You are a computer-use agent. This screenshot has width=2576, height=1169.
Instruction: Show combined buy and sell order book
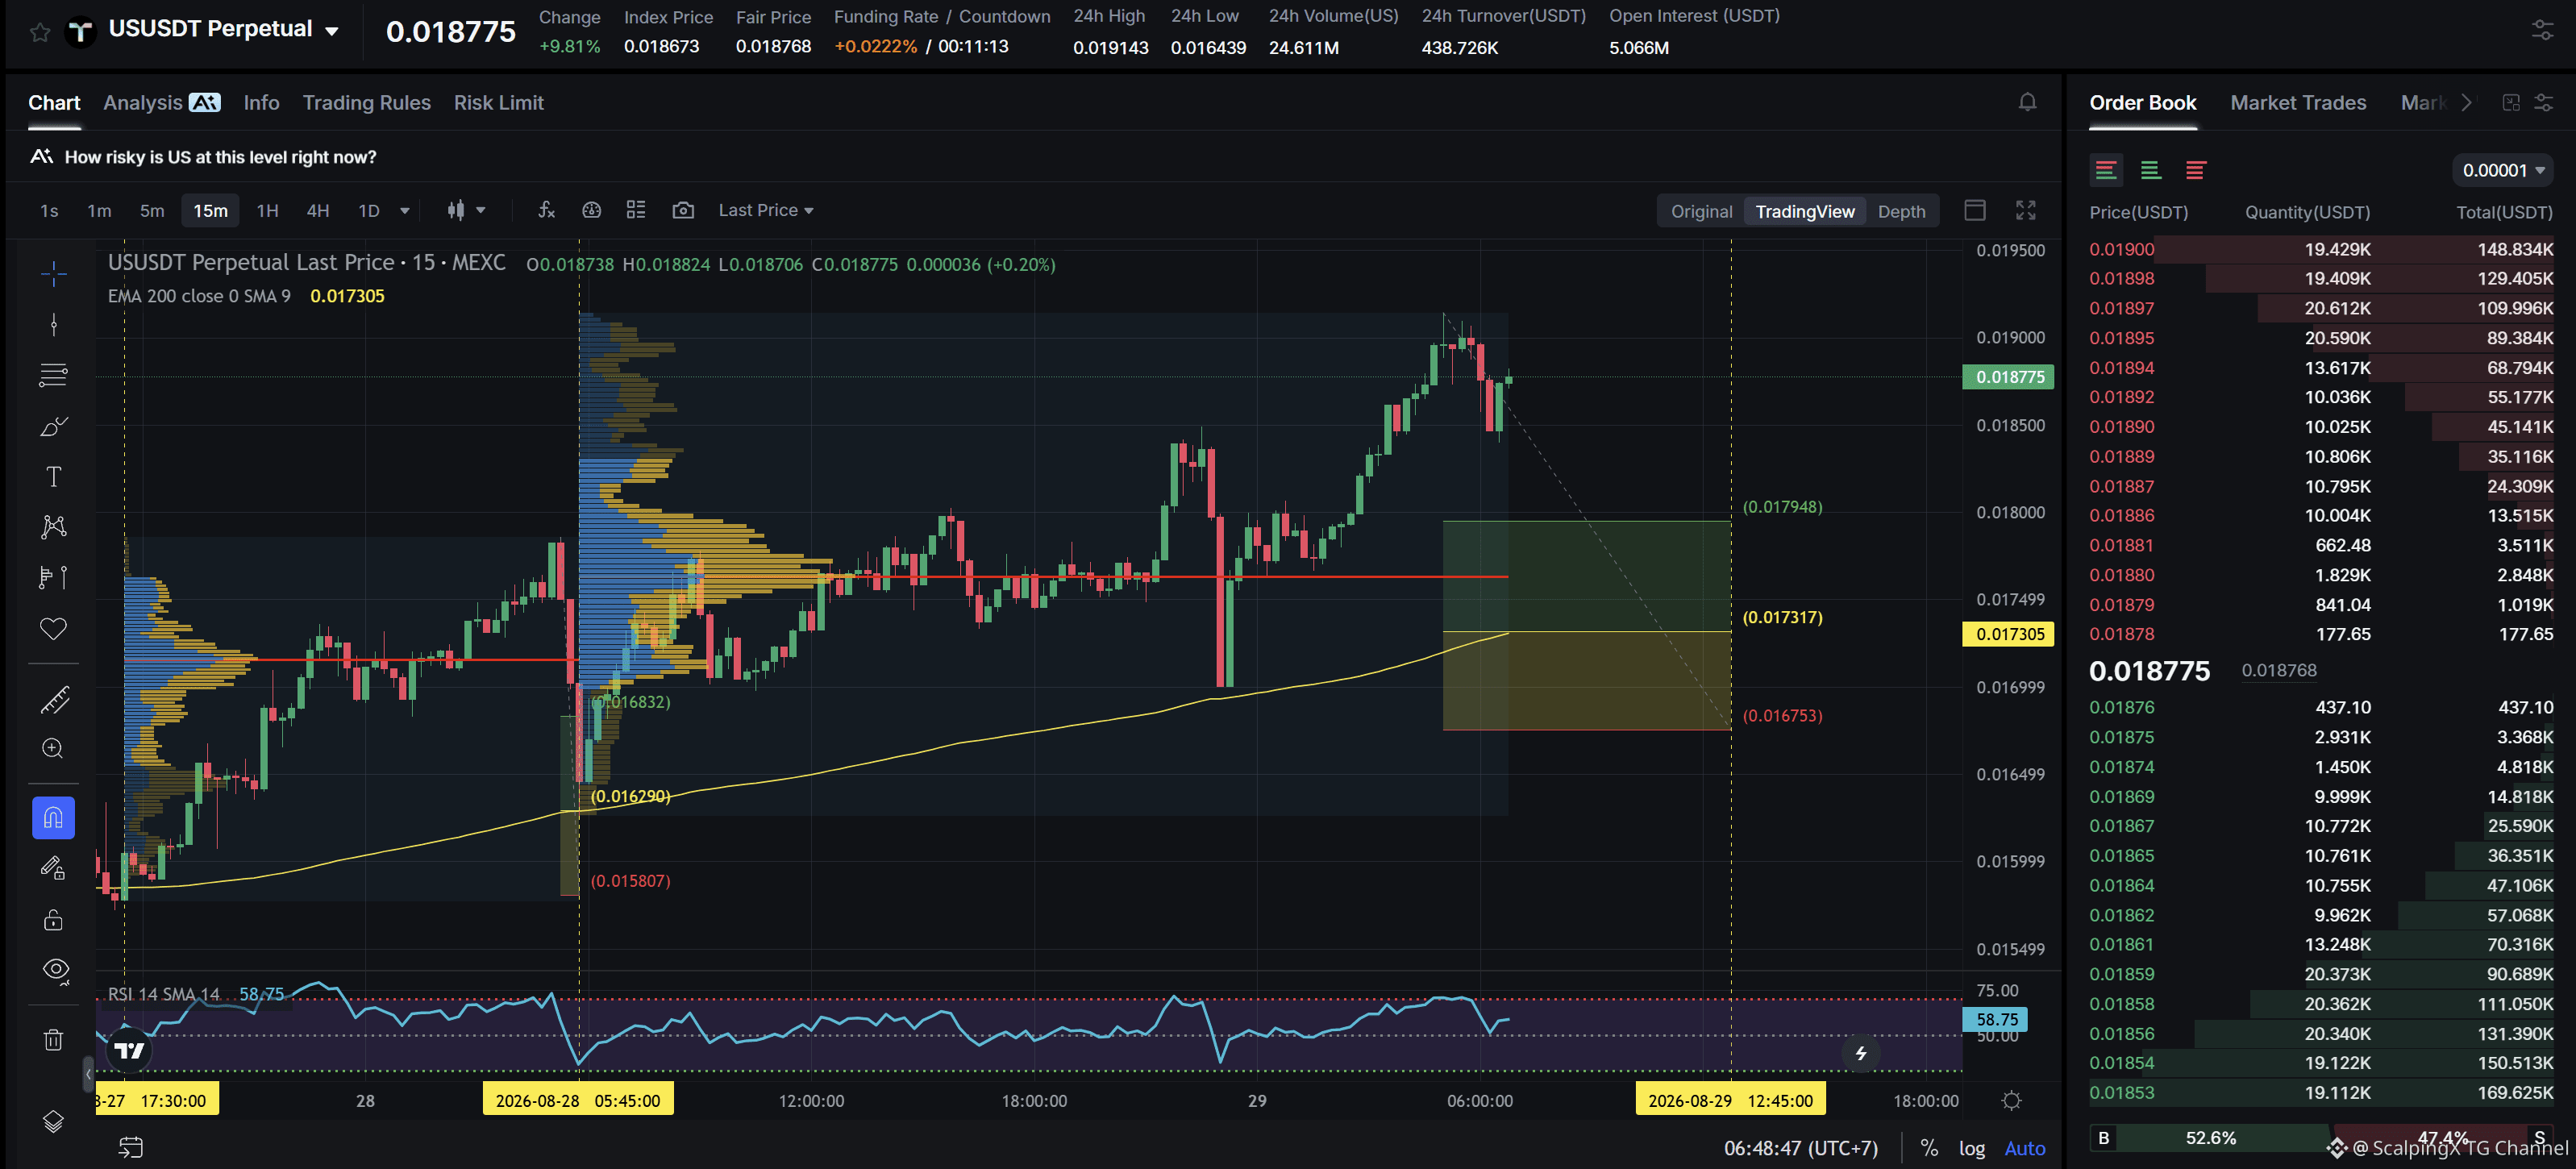click(2106, 170)
